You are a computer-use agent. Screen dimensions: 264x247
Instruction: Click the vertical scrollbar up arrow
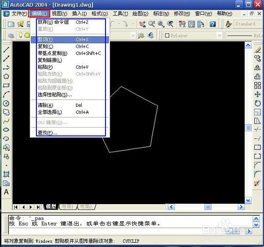248,45
